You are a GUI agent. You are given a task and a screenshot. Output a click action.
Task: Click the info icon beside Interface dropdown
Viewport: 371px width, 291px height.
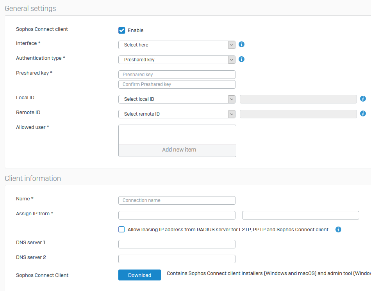point(241,45)
